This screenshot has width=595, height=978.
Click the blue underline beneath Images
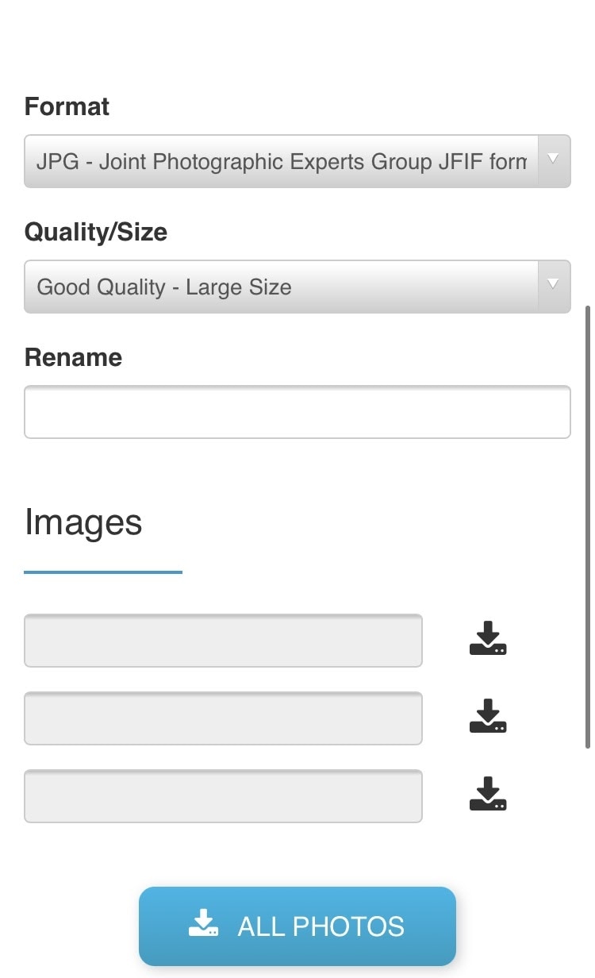click(103, 572)
